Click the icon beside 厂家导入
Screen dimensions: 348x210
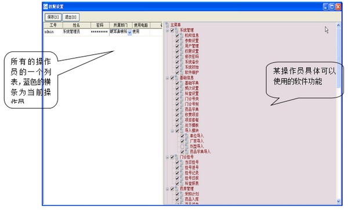187,141
